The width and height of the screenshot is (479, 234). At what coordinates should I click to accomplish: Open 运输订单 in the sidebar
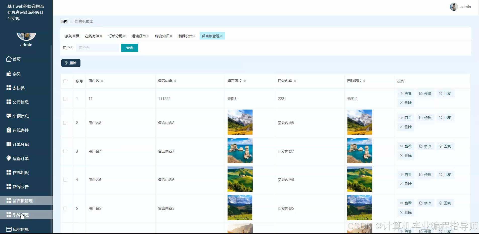coord(20,158)
